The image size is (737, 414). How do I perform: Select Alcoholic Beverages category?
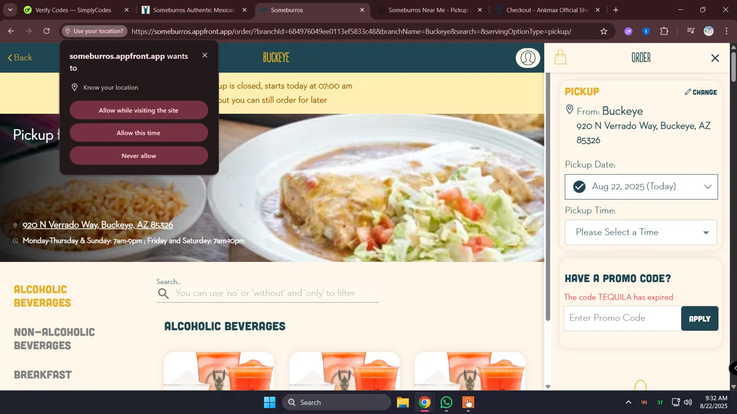click(x=43, y=296)
